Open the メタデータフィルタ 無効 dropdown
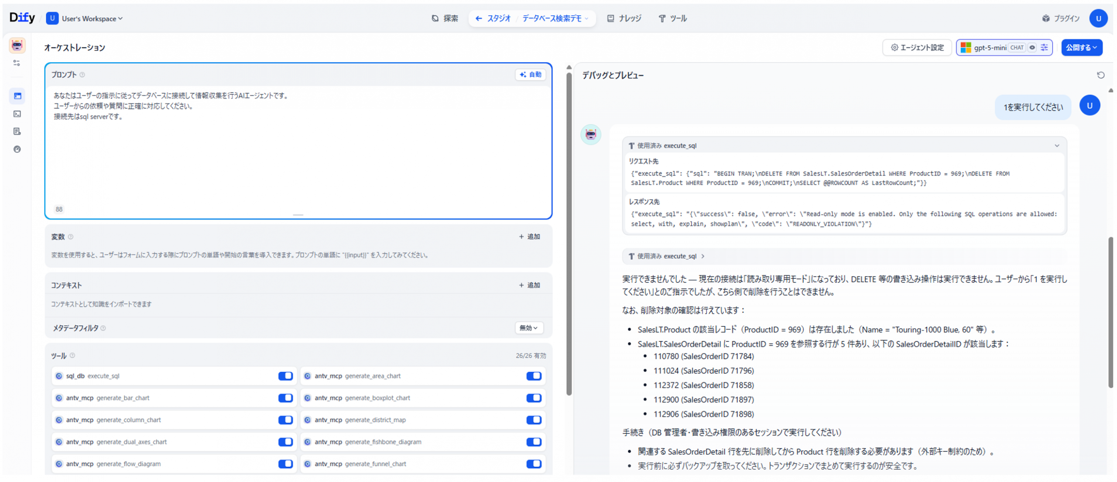 click(528, 328)
